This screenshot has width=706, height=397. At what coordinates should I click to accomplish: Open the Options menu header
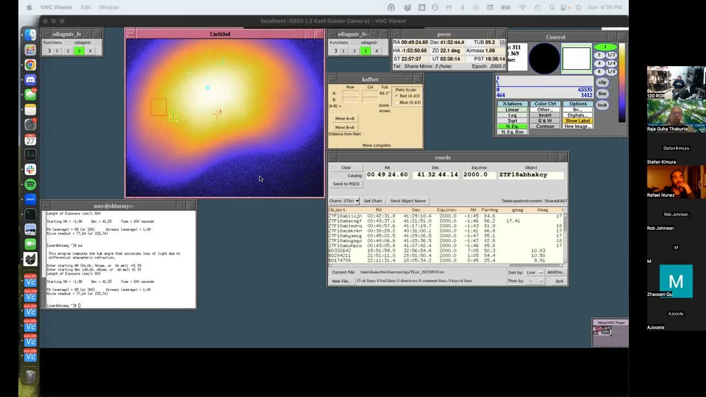[x=577, y=104]
